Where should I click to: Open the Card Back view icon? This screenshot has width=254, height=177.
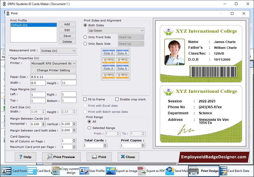pyautogui.click(x=32, y=171)
